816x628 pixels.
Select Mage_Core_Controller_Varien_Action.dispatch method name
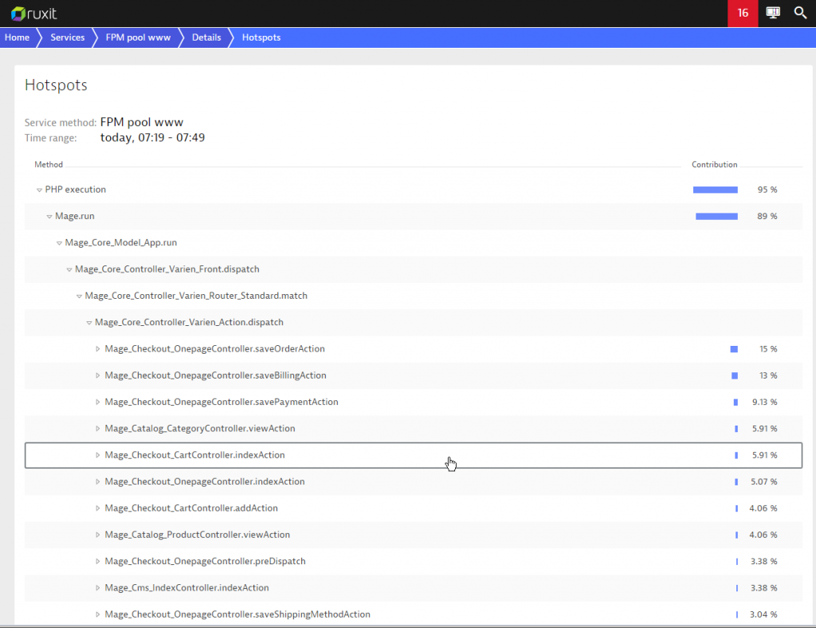tap(189, 322)
